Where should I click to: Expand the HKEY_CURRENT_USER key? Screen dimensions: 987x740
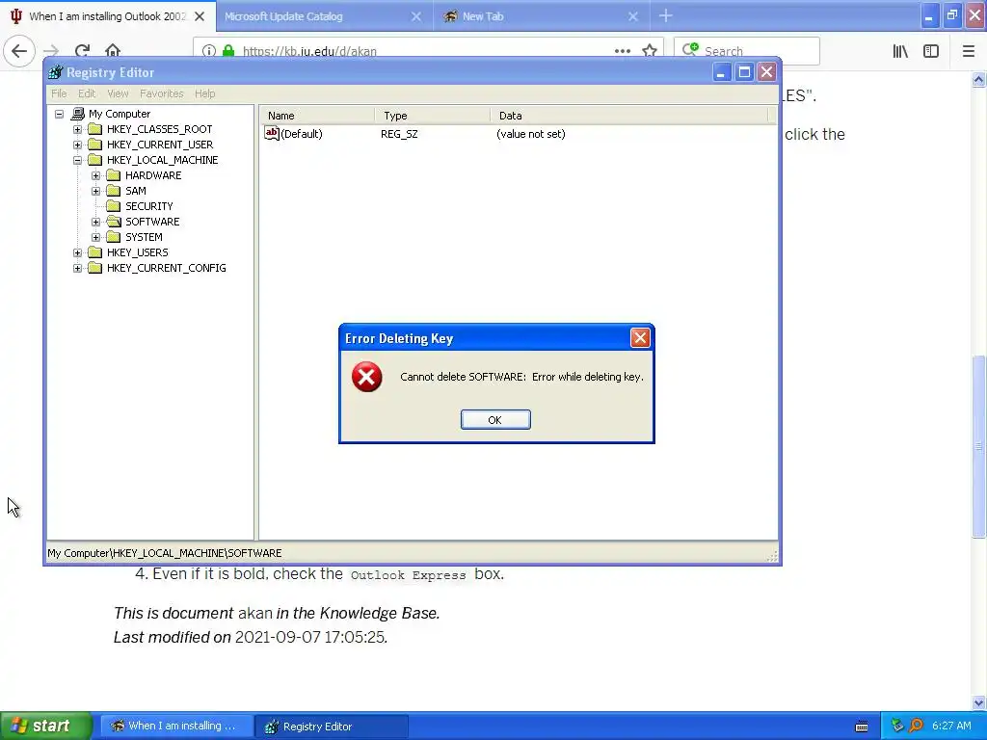tap(77, 145)
